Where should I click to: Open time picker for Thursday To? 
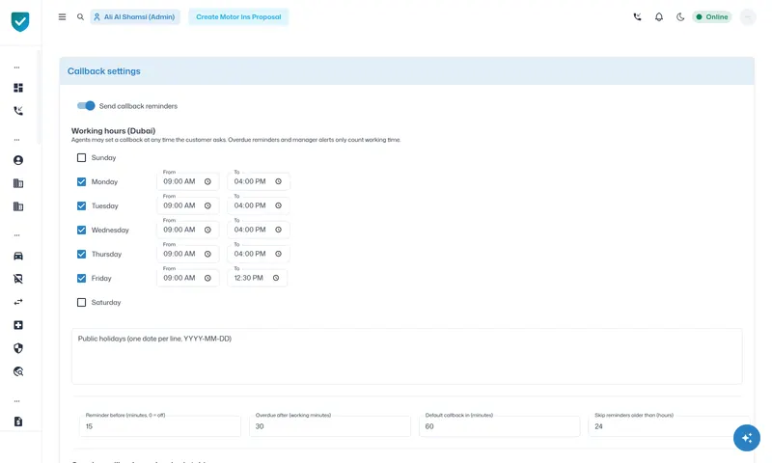pos(278,254)
